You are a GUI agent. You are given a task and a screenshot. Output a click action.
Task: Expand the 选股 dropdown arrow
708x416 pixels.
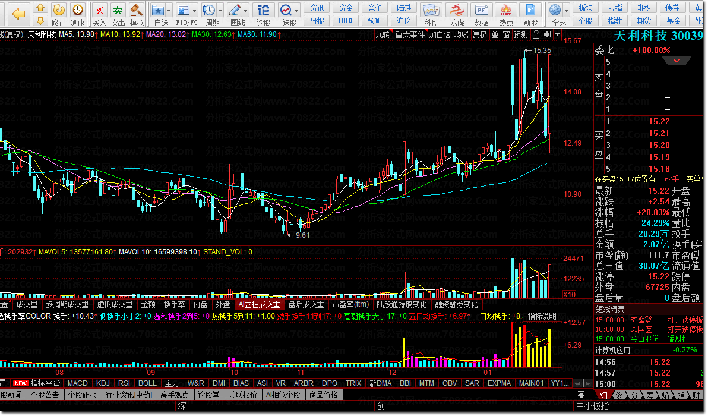(x=296, y=10)
